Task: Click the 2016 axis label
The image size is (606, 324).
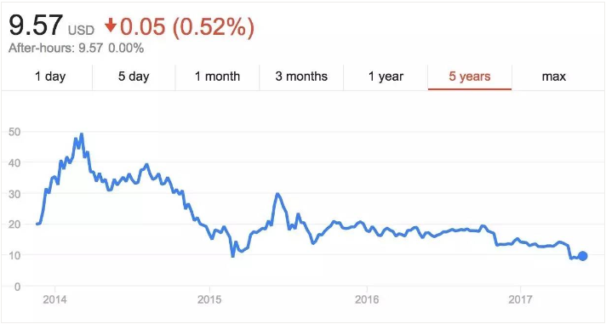Action: [366, 300]
